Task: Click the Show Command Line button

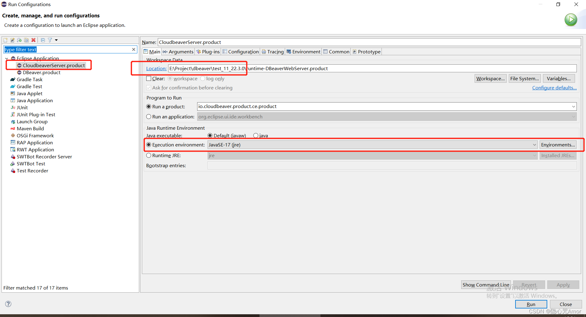Action: pyautogui.click(x=486, y=285)
